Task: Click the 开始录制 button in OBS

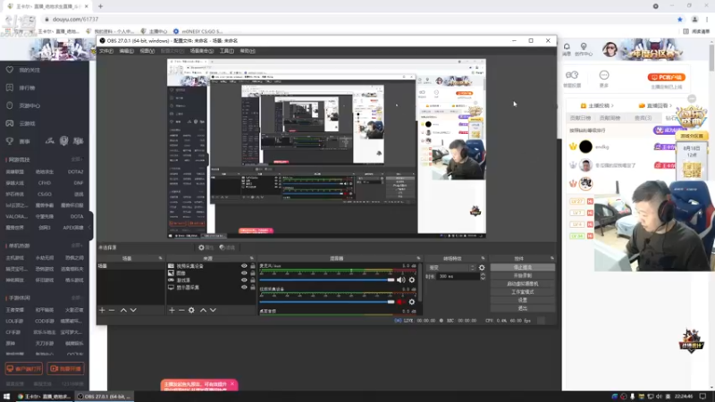Action: tap(523, 276)
